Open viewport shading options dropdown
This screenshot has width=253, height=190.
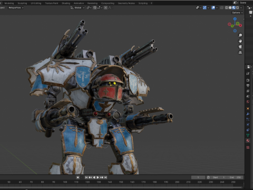(x=241, y=8)
